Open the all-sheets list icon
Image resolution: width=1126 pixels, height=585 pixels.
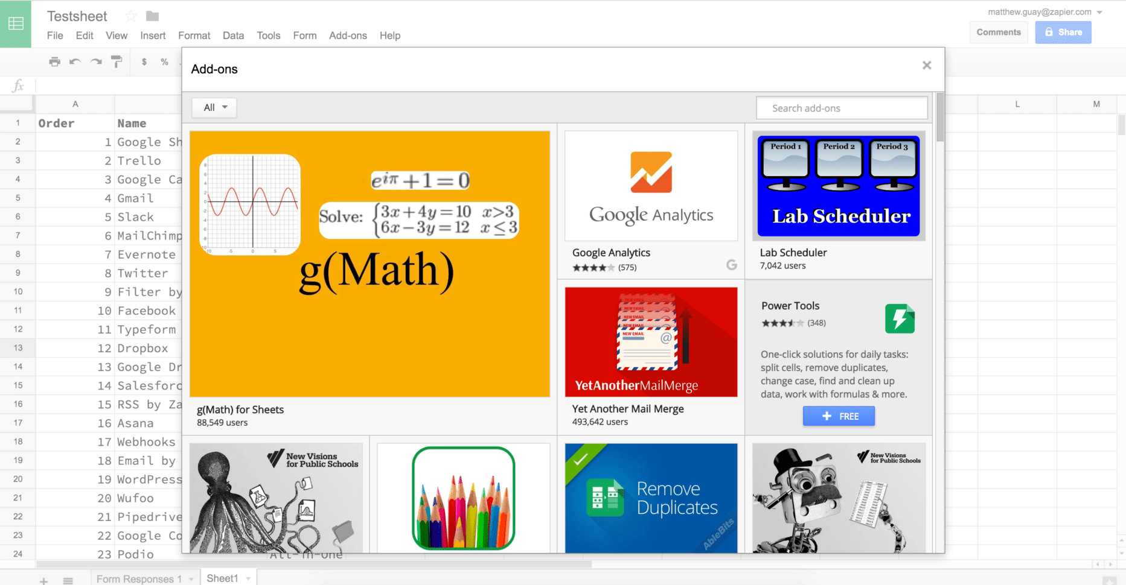tap(68, 578)
